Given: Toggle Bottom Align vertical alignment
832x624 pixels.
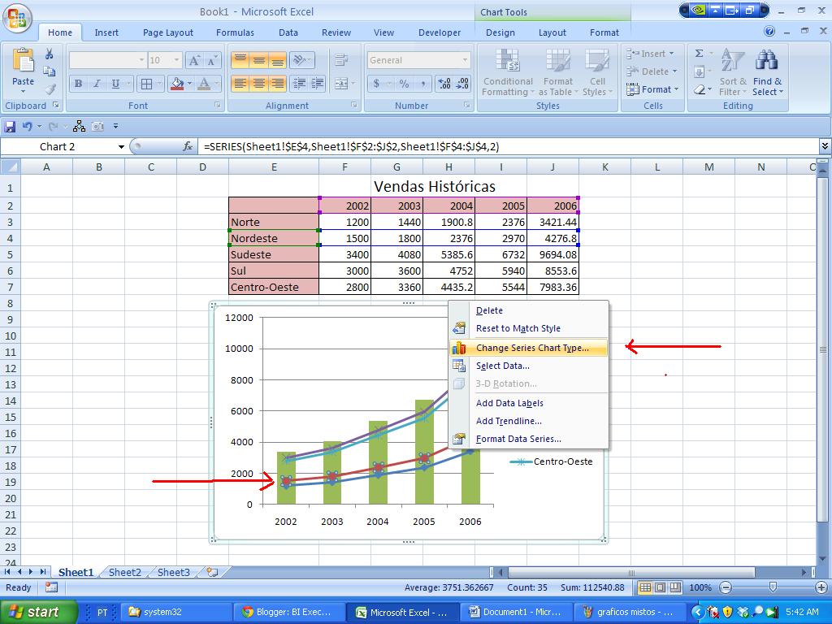Looking at the screenshot, I should pos(277,60).
